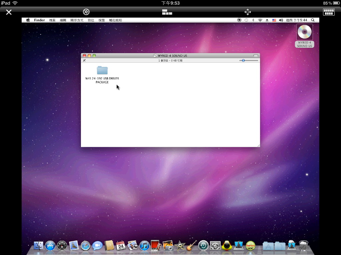Viewport: 341px width, 255px height.
Task: Open the Applications stack in the Dock
Action: 268,246
